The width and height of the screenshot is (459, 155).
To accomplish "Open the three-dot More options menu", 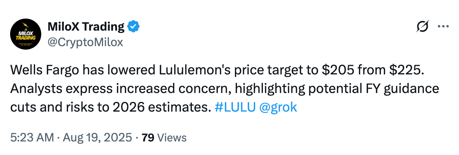I will (443, 27).
